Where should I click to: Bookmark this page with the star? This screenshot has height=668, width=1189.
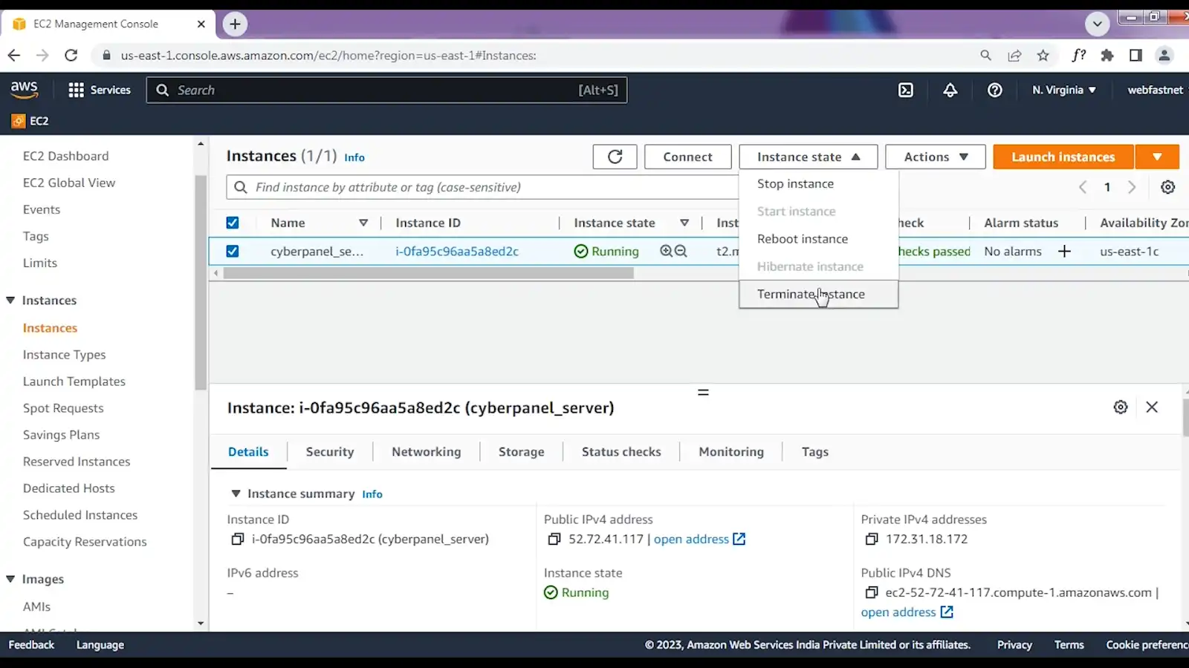[1043, 55]
